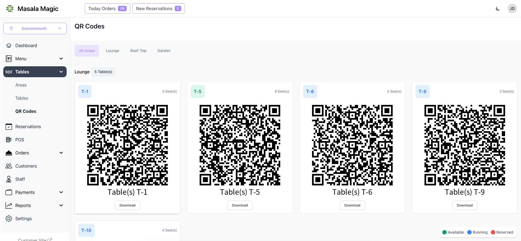521x241 pixels.
Task: Click the Reports chart icon
Action: click(x=9, y=205)
